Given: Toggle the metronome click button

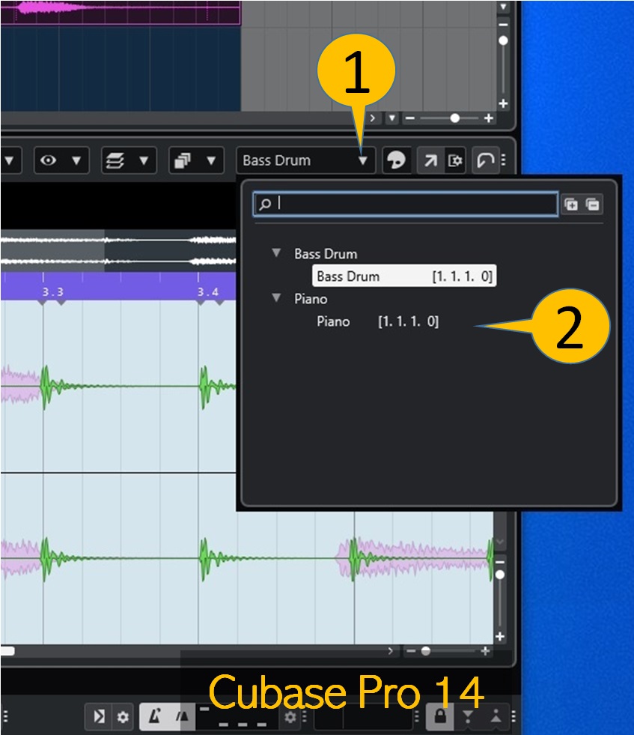Looking at the screenshot, I should [153, 716].
